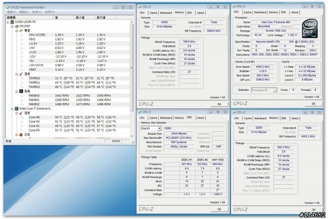This screenshot has width=328, height=219.
Task: Switch to Cache tab in CPU-Z window with Slot #1
Action: [153, 118]
